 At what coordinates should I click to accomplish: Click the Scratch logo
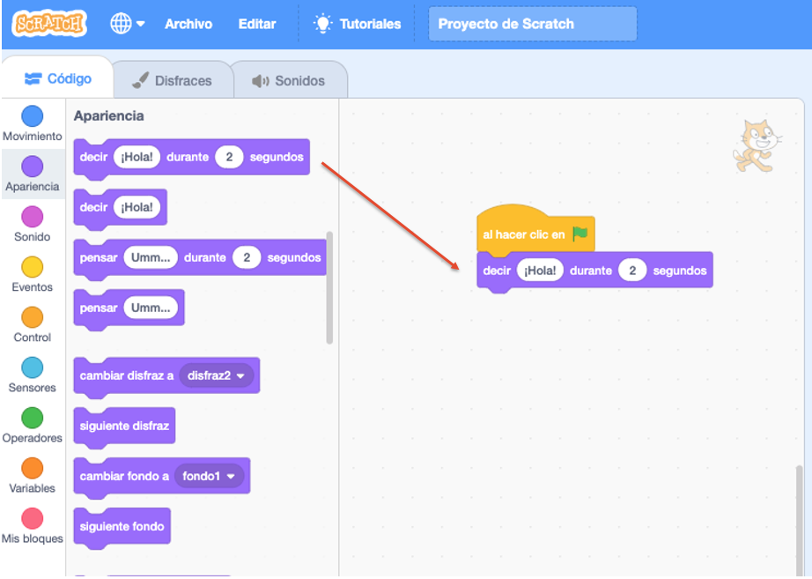[49, 23]
